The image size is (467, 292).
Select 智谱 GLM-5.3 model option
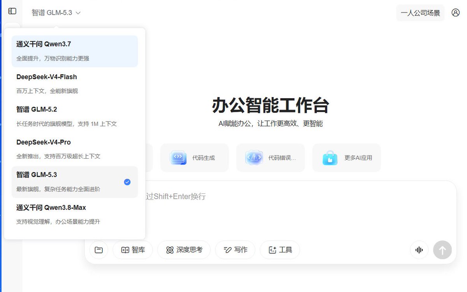click(75, 182)
